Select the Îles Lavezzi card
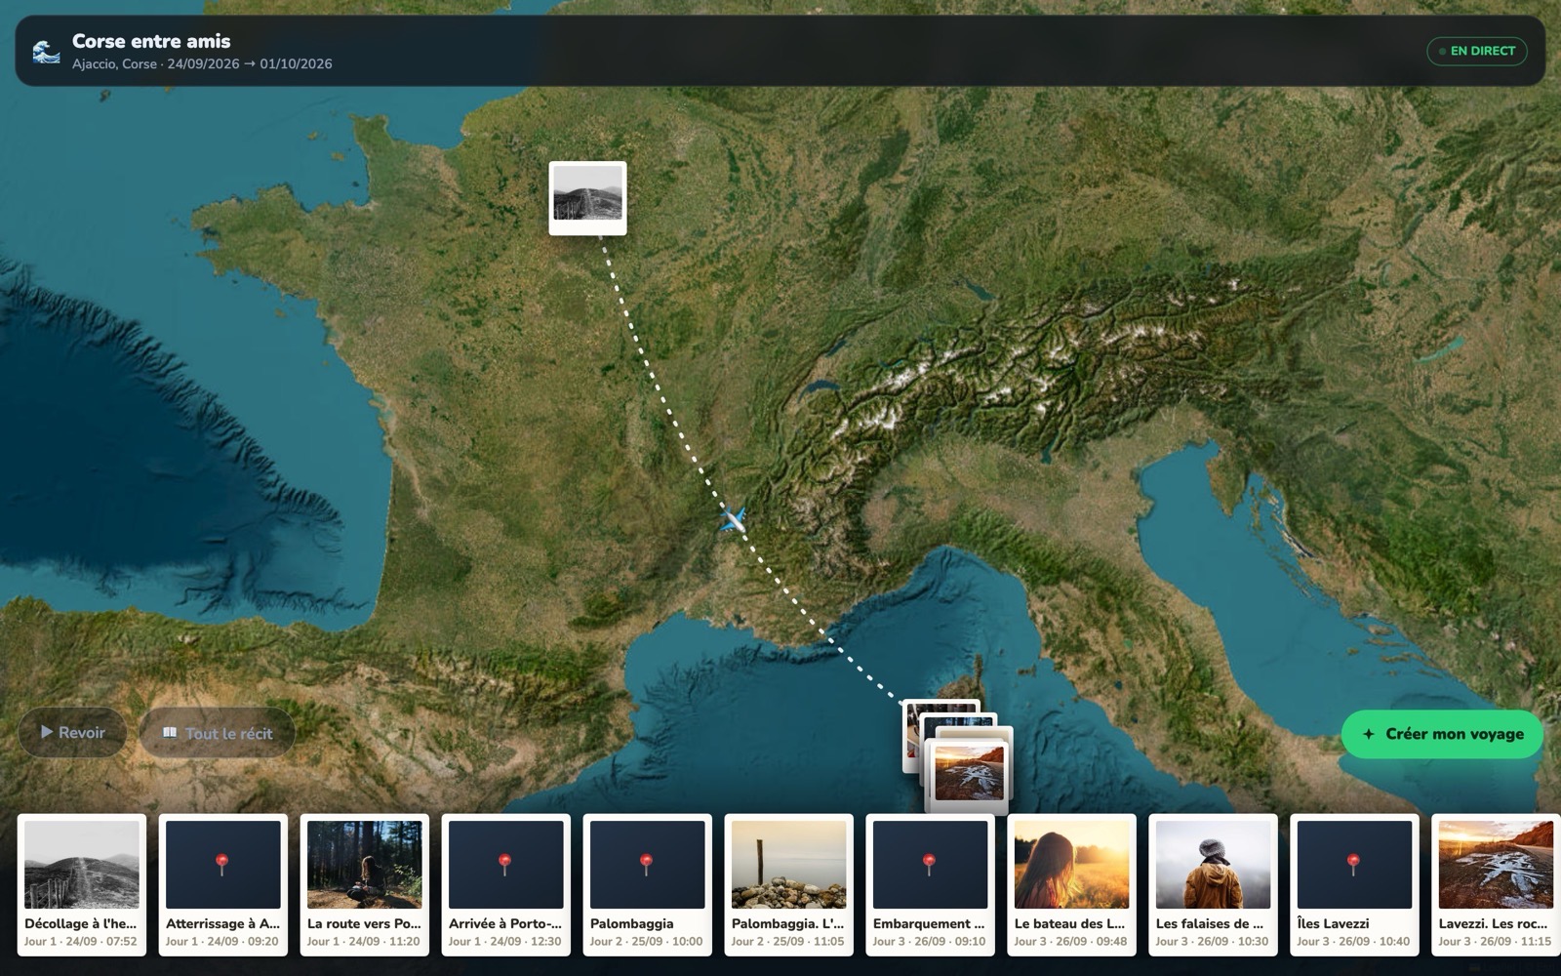Viewport: 1561px width, 976px height. pos(1355,884)
